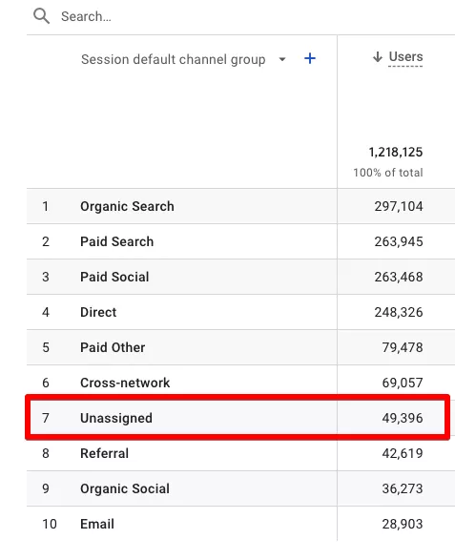Add a secondary dimension with plus icon
Screen dimensions: 455x560
coord(310,58)
